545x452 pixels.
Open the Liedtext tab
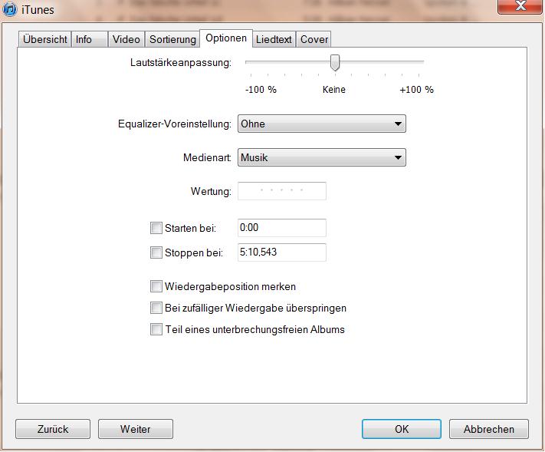point(274,39)
